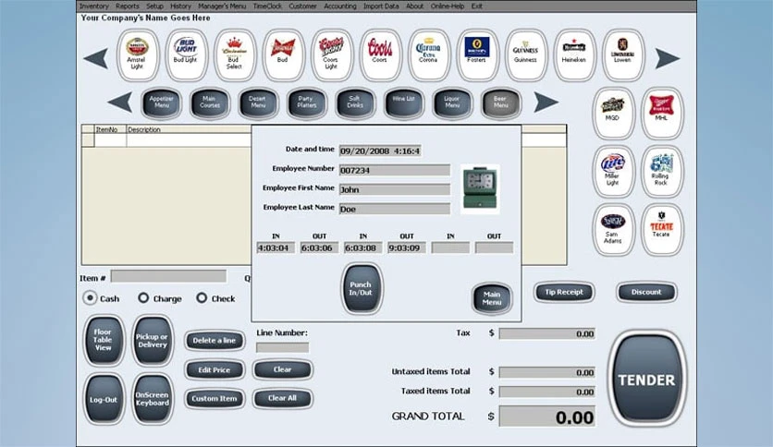Click the Log-Out button
Image resolution: width=773 pixels, height=447 pixels.
pyautogui.click(x=104, y=399)
